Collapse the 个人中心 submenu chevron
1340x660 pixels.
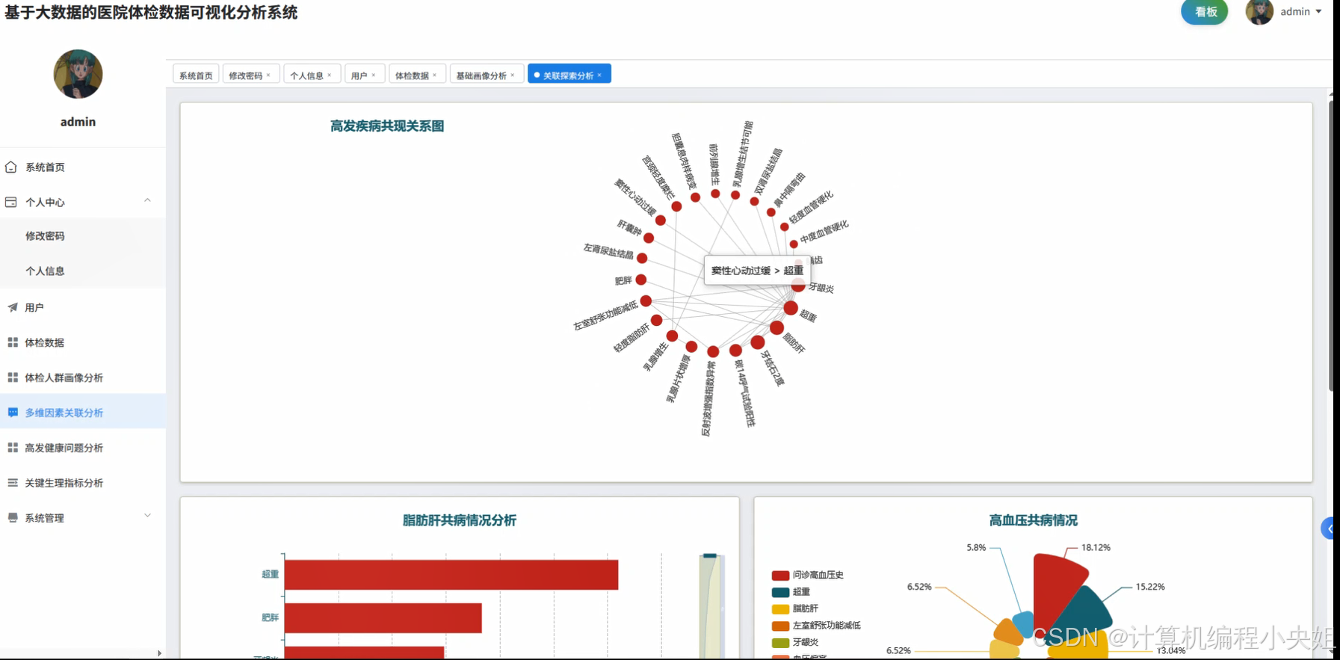click(x=147, y=200)
